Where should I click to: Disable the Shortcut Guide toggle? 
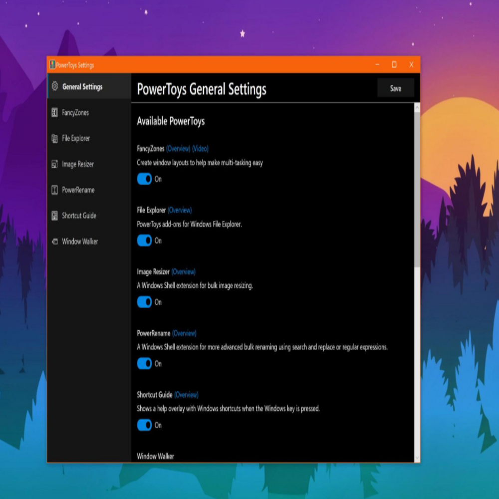[145, 425]
